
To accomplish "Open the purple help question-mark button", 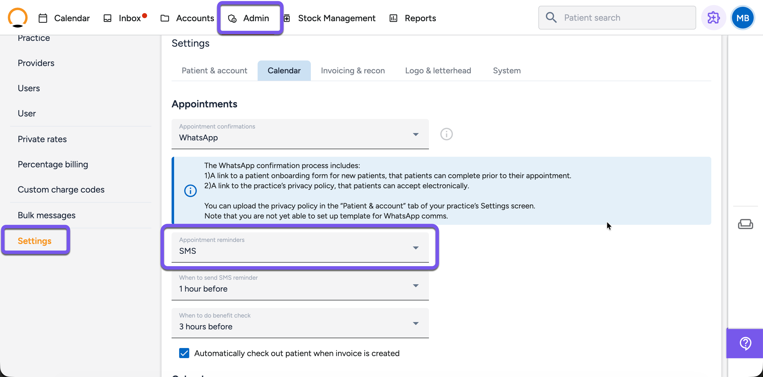I will tap(745, 343).
